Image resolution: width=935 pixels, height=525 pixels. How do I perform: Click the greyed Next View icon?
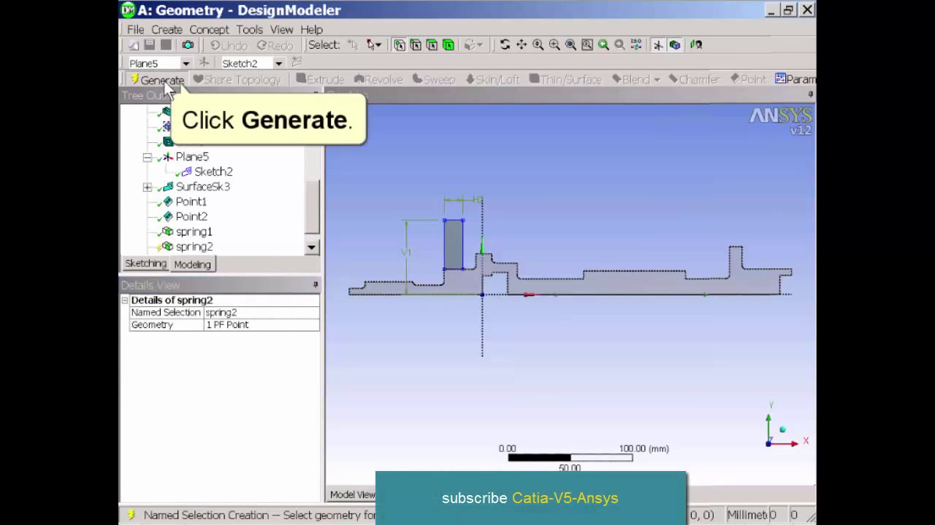[619, 45]
